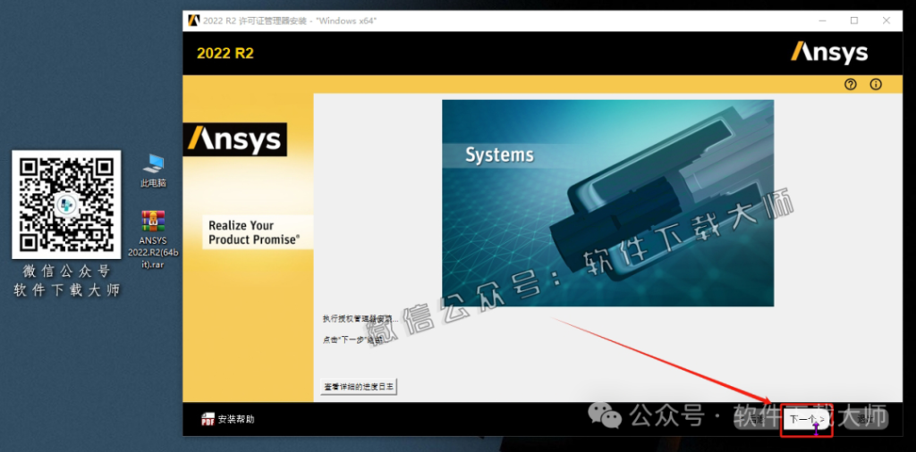The width and height of the screenshot is (916, 452).
Task: Open the 安装帮助 PDF icon
Action: (x=208, y=419)
